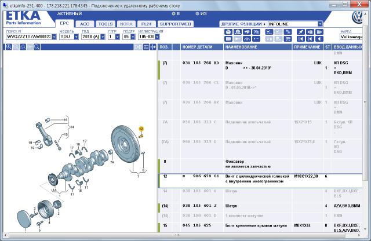This screenshot has height=241, width=371.
Task: Open the МОДЕЛЬ dropdown showing TOU
Action: pyautogui.click(x=76, y=37)
